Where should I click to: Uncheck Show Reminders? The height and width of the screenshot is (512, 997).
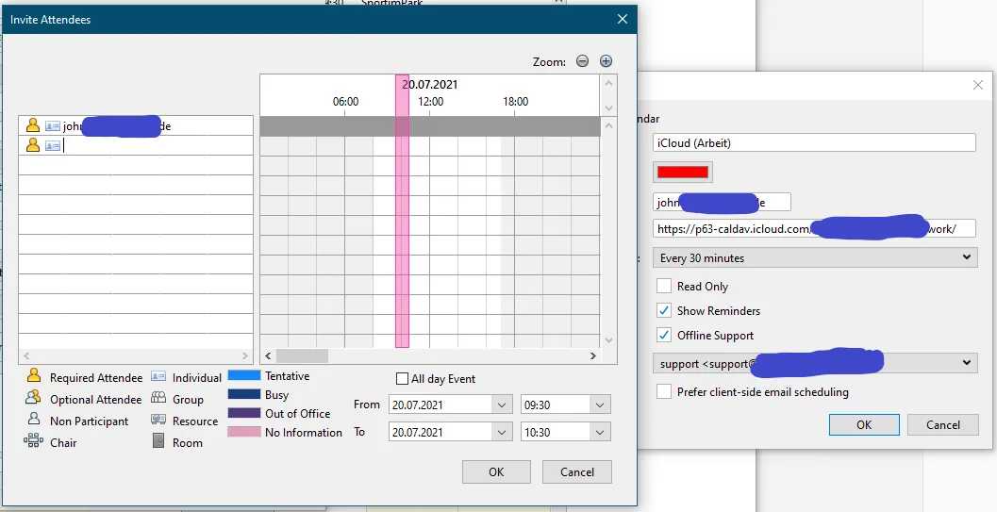coord(664,310)
